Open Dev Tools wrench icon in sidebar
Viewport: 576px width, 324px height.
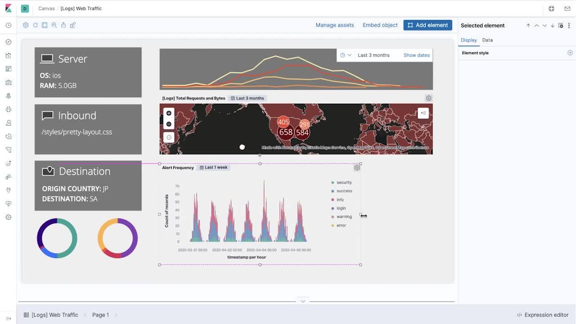pos(8,190)
